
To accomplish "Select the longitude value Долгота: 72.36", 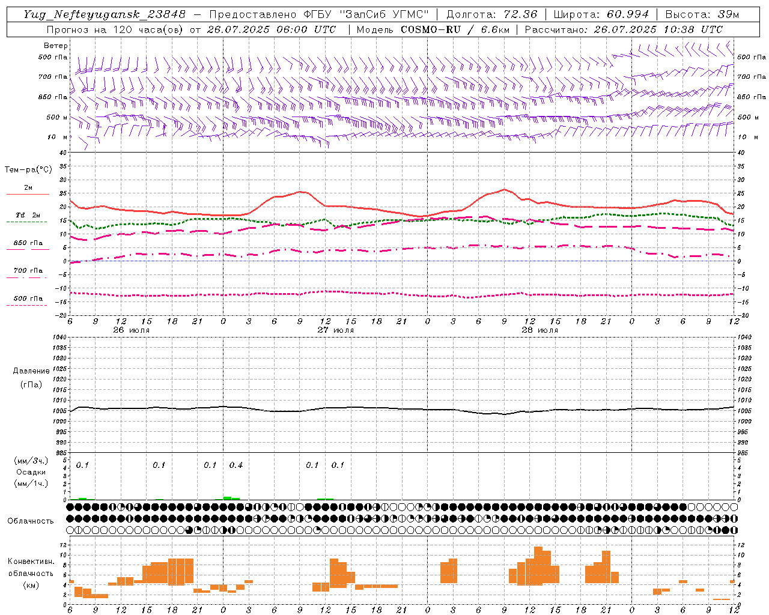I will point(491,14).
